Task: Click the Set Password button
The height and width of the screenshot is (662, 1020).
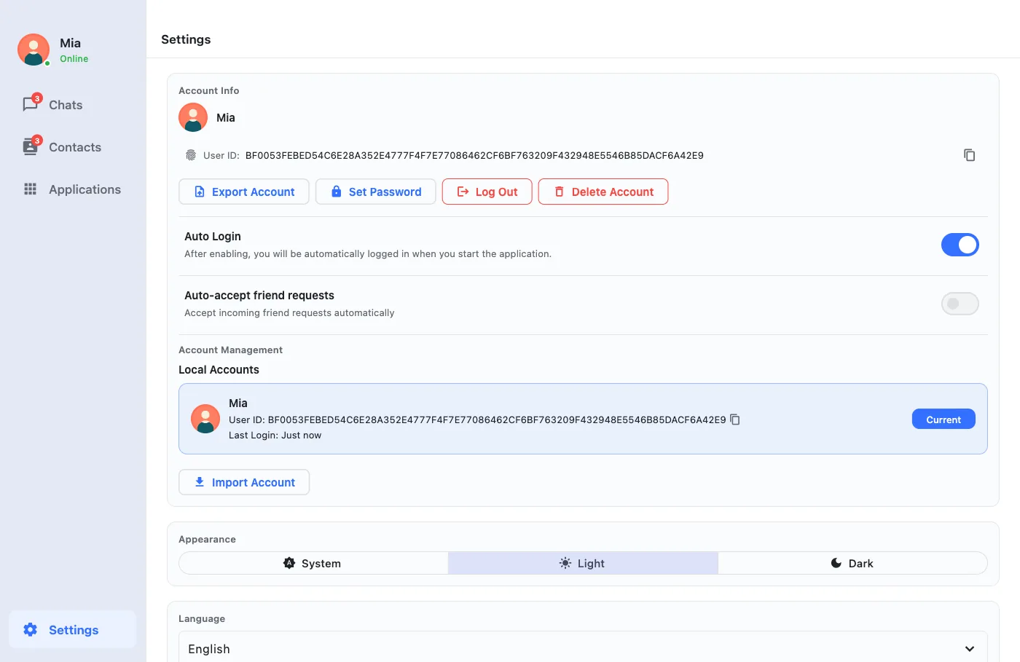Action: tap(376, 192)
